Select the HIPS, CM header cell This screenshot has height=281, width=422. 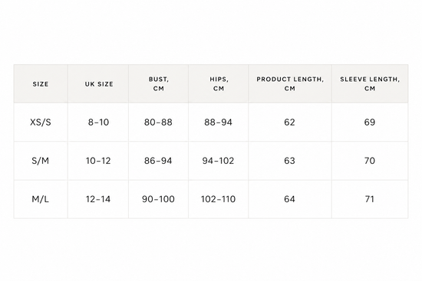click(x=219, y=84)
